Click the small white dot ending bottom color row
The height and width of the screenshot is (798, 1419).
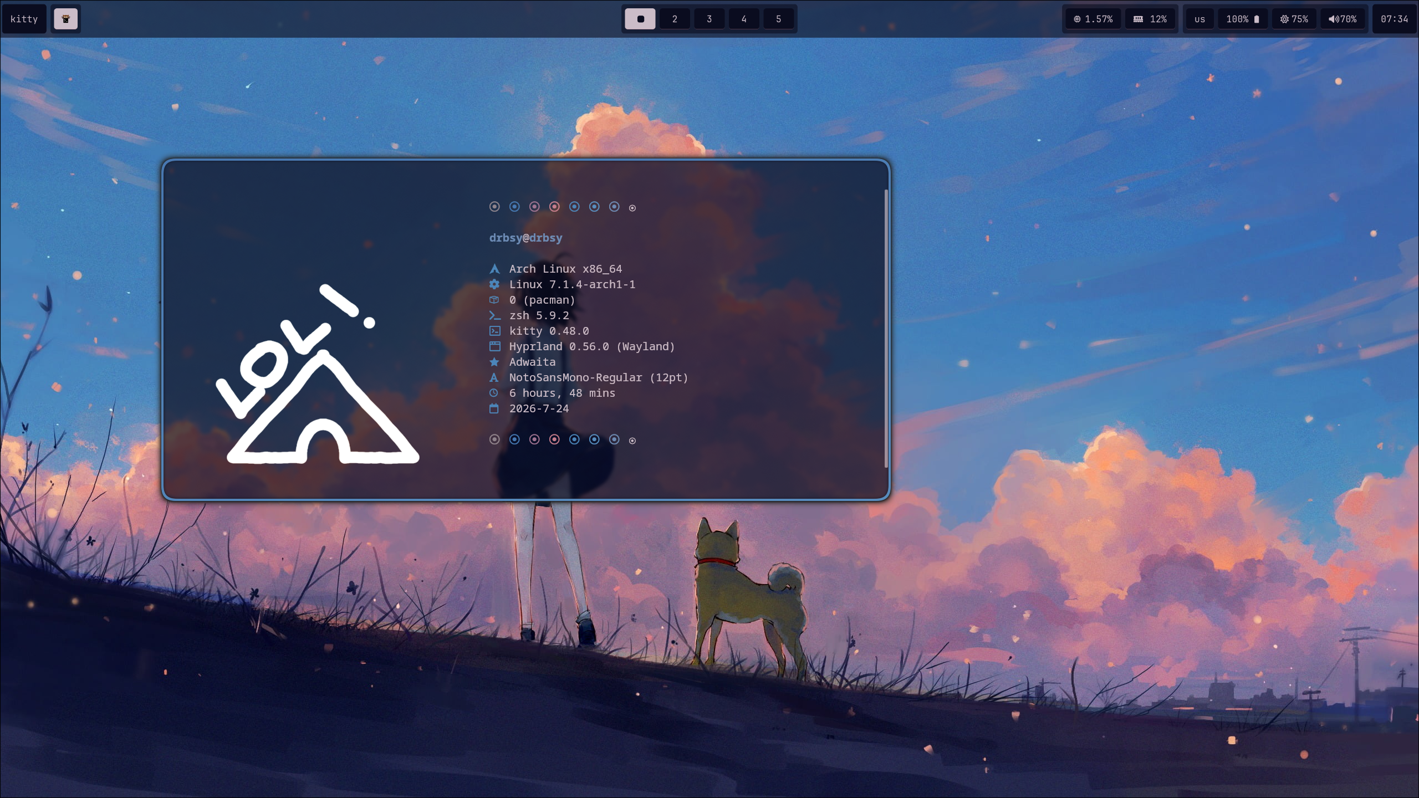click(x=632, y=441)
